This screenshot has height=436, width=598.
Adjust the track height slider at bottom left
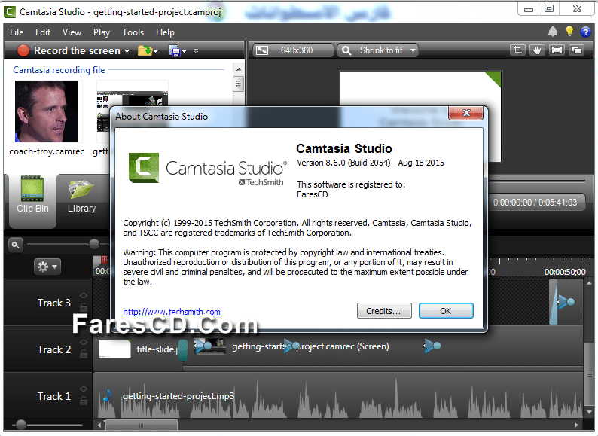pyautogui.click(x=20, y=424)
